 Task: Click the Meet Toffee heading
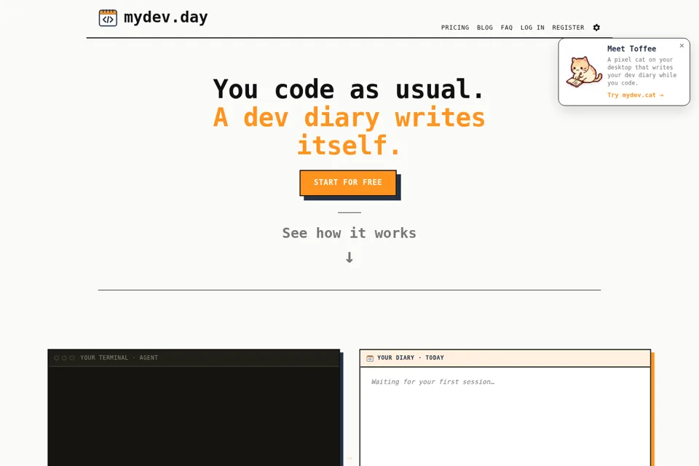[631, 49]
